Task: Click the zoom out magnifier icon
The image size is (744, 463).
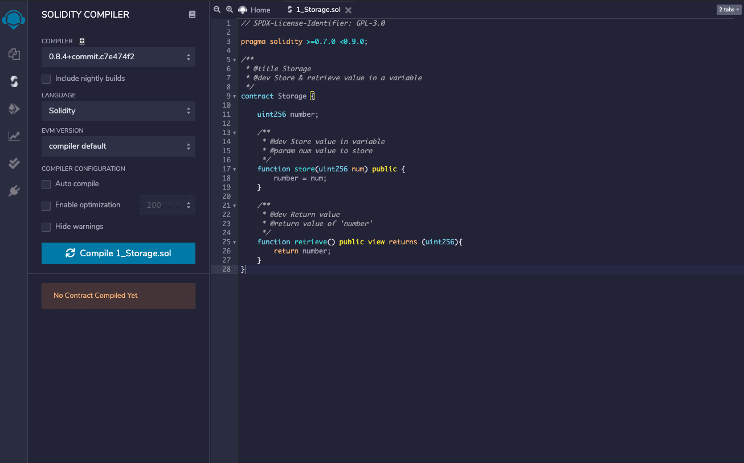Action: click(x=217, y=10)
